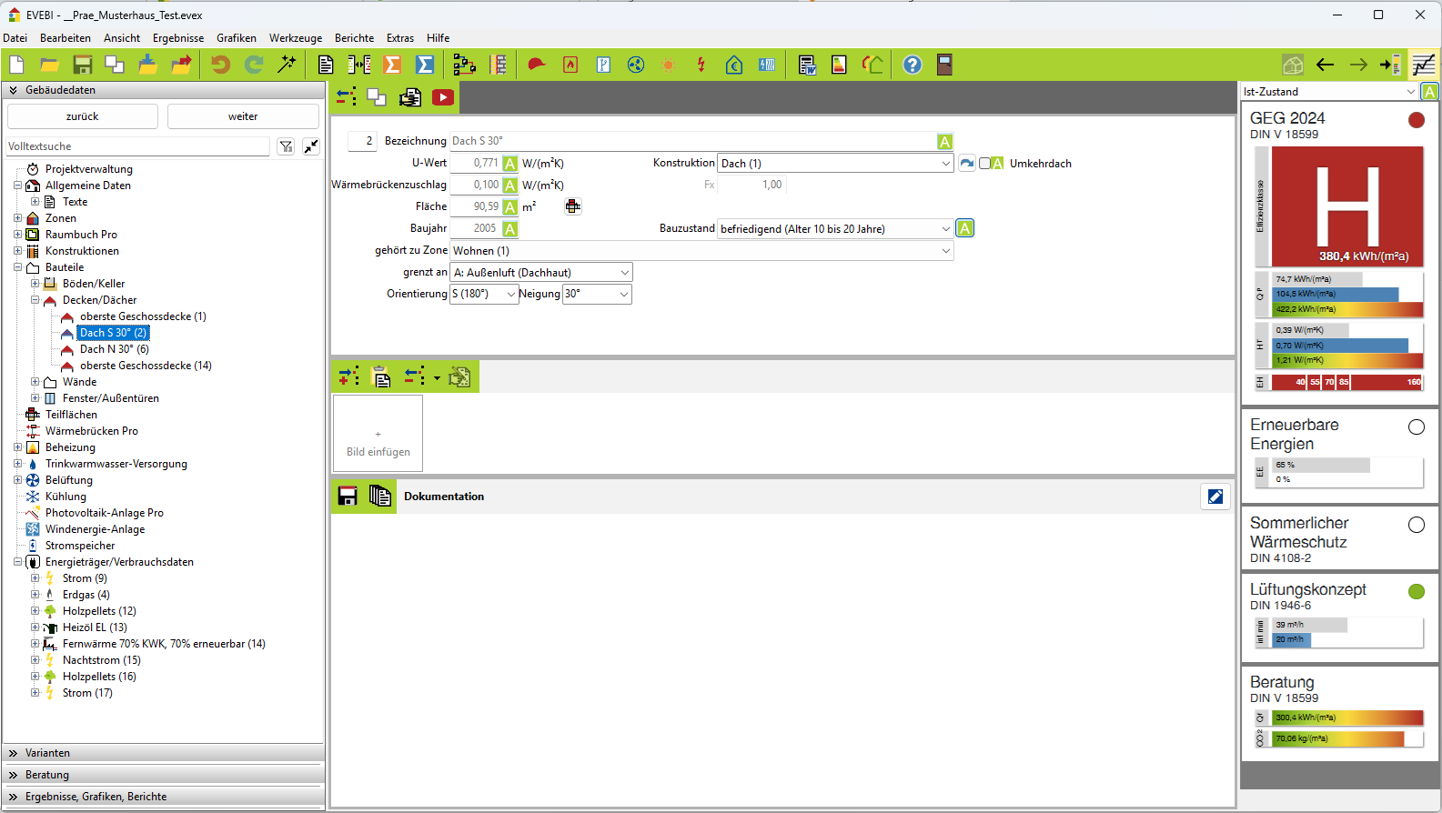
Task: Click the filter icon next to Volltextsuche
Action: pyautogui.click(x=286, y=146)
